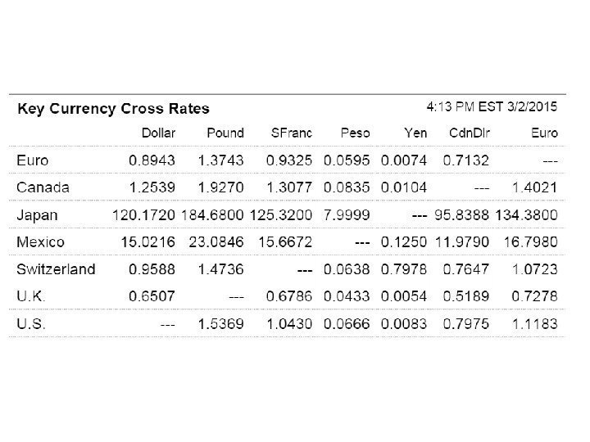The height and width of the screenshot is (442, 590).
Task: Click the U.S. row label
Action: (x=30, y=324)
